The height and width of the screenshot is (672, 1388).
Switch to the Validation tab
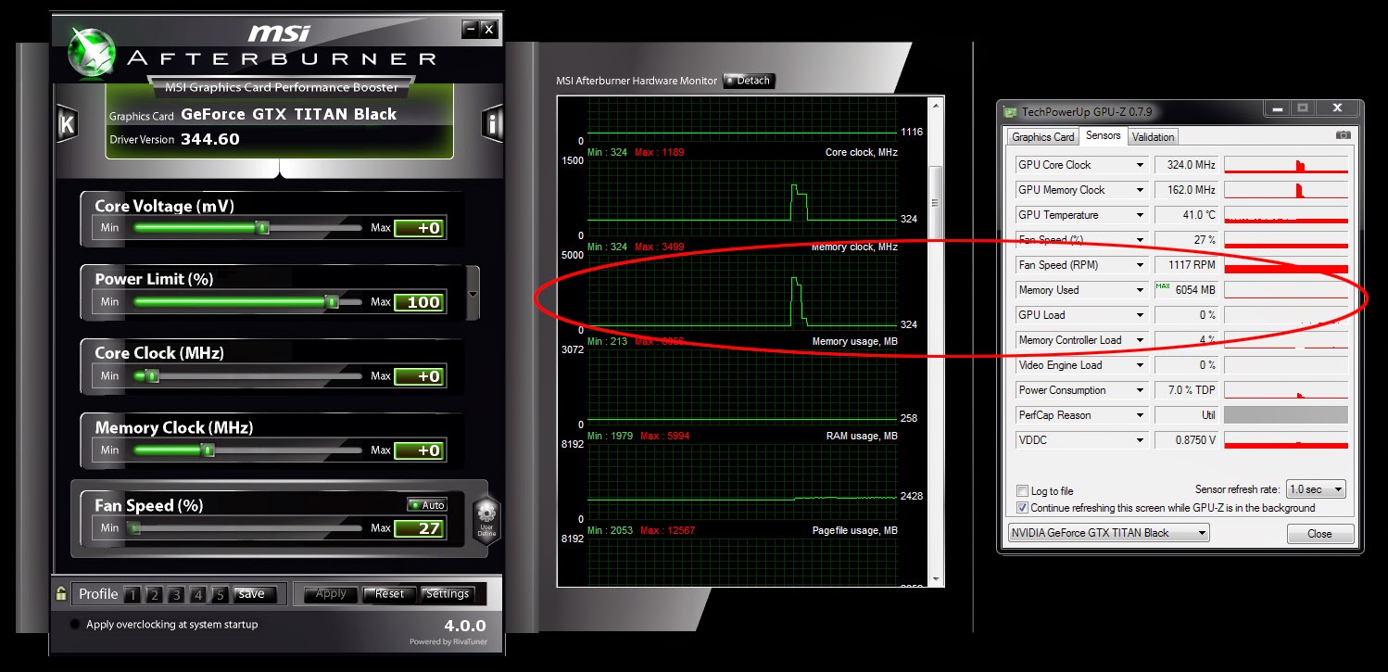(1153, 137)
